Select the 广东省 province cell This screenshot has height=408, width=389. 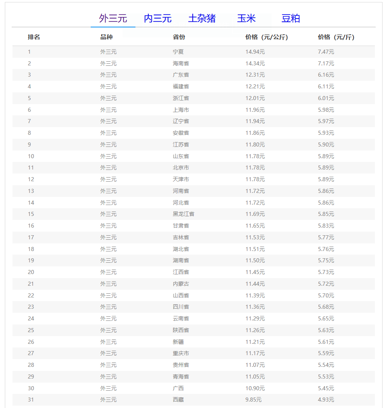click(x=181, y=75)
